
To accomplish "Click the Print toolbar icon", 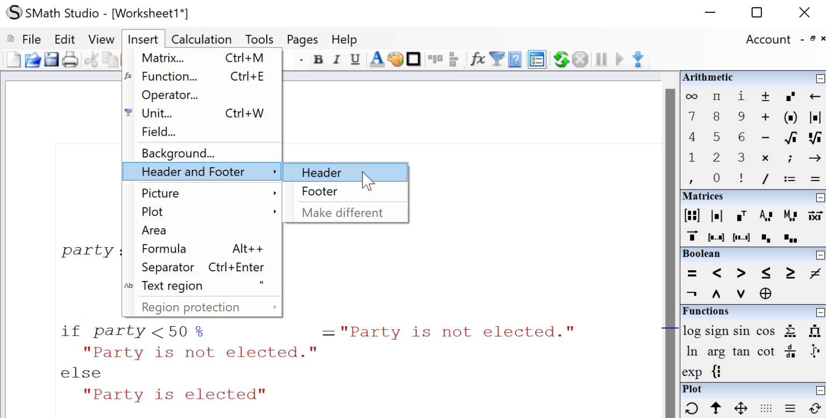I will [70, 59].
